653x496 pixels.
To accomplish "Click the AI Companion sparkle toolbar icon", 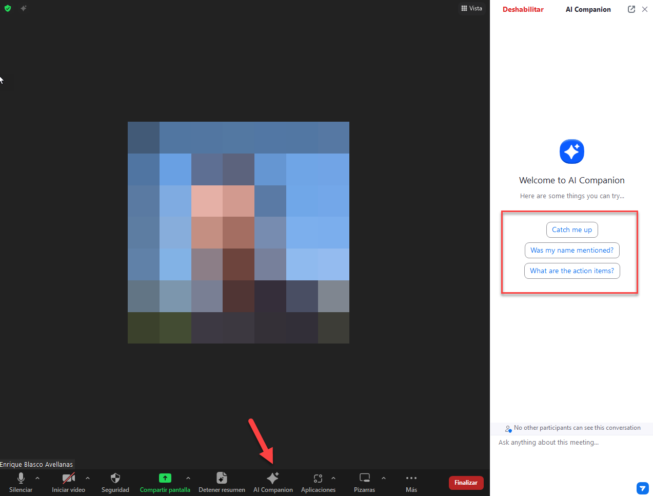I will point(273,479).
